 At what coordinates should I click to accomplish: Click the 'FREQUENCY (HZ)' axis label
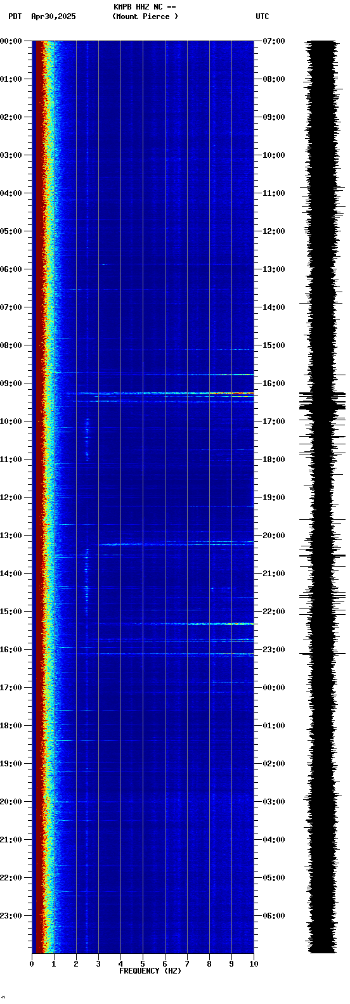[x=150, y=971]
